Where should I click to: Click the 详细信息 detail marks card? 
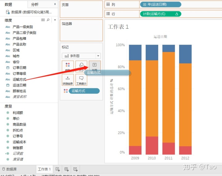68,80
